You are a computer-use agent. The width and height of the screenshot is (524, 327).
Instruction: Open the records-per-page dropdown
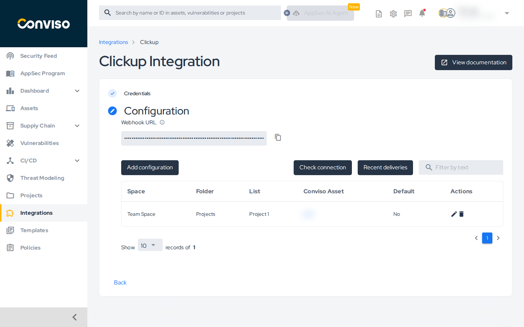[150, 245]
